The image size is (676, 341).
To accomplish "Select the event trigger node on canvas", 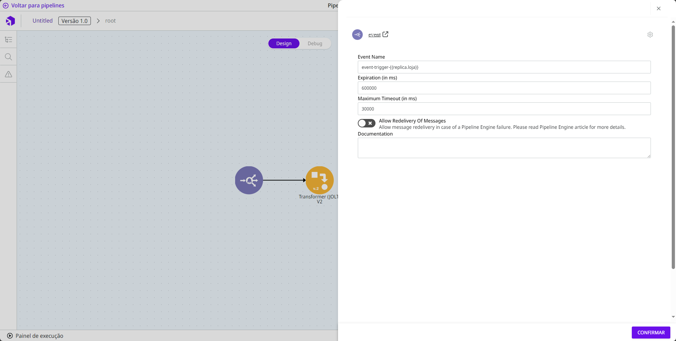I will click(x=249, y=180).
